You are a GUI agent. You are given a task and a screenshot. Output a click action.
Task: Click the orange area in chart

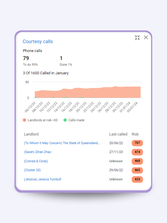point(97,93)
